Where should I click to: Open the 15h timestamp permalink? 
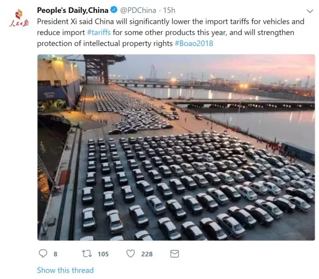click(x=169, y=10)
